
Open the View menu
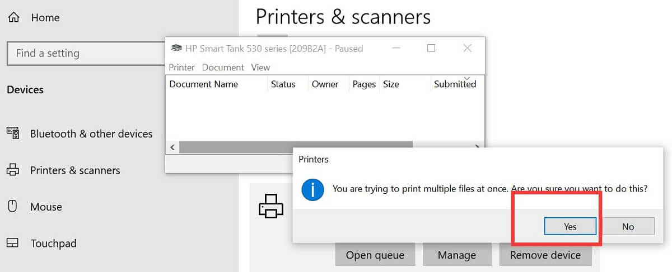coord(260,67)
